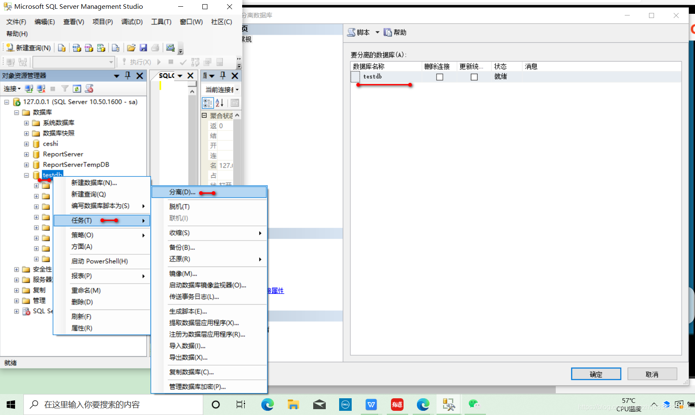Open the Object Explorer panel options dropdown arrow
This screenshot has height=415, width=695.
tap(117, 76)
